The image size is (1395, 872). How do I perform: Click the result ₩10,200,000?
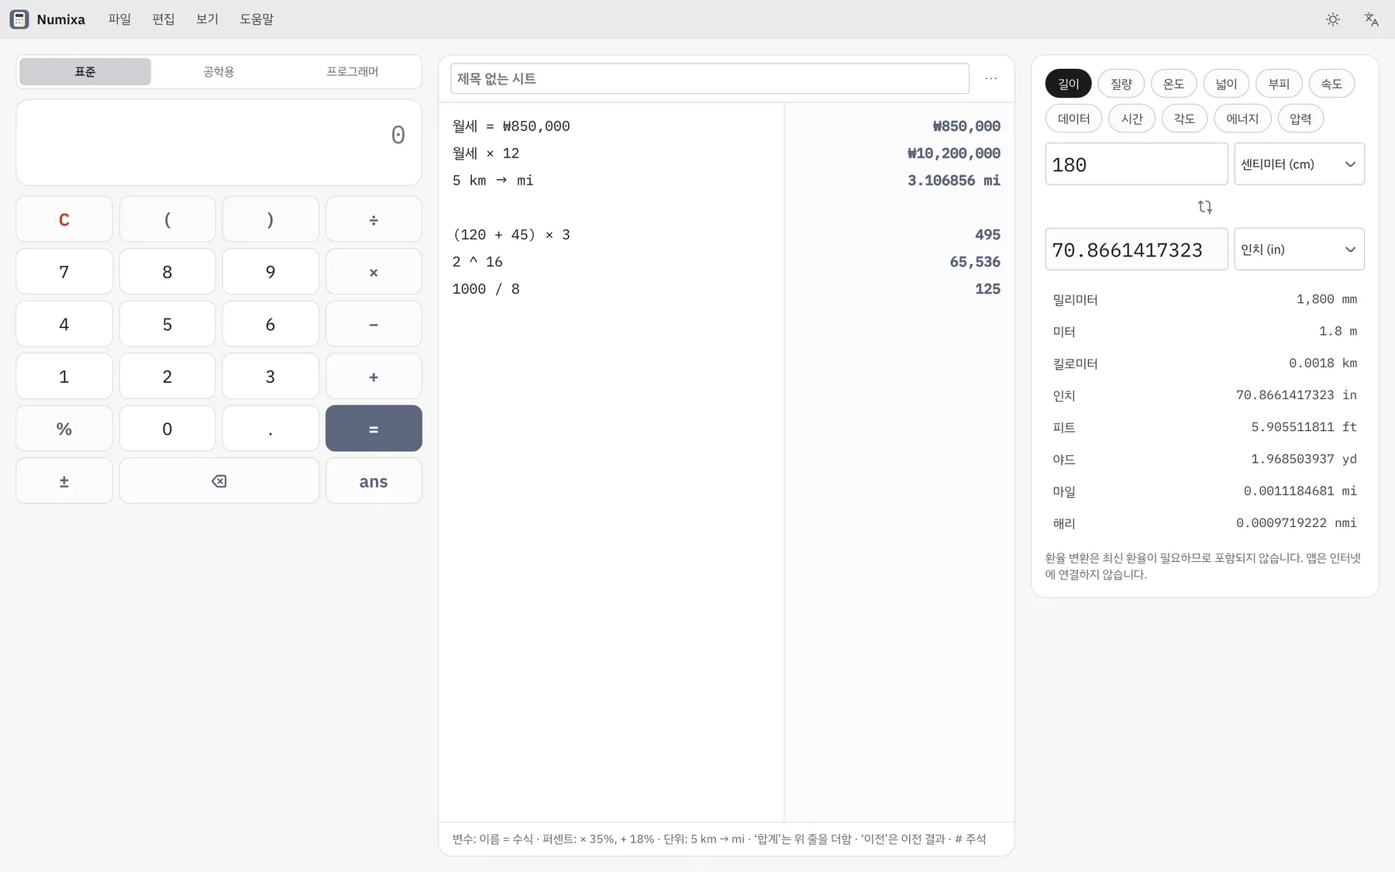click(953, 153)
